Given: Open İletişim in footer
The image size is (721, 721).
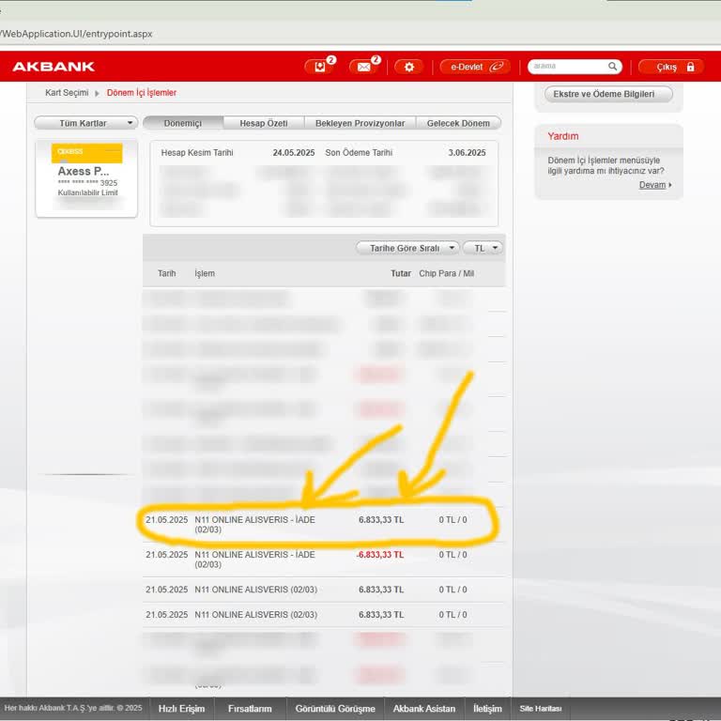Looking at the screenshot, I should point(487,709).
